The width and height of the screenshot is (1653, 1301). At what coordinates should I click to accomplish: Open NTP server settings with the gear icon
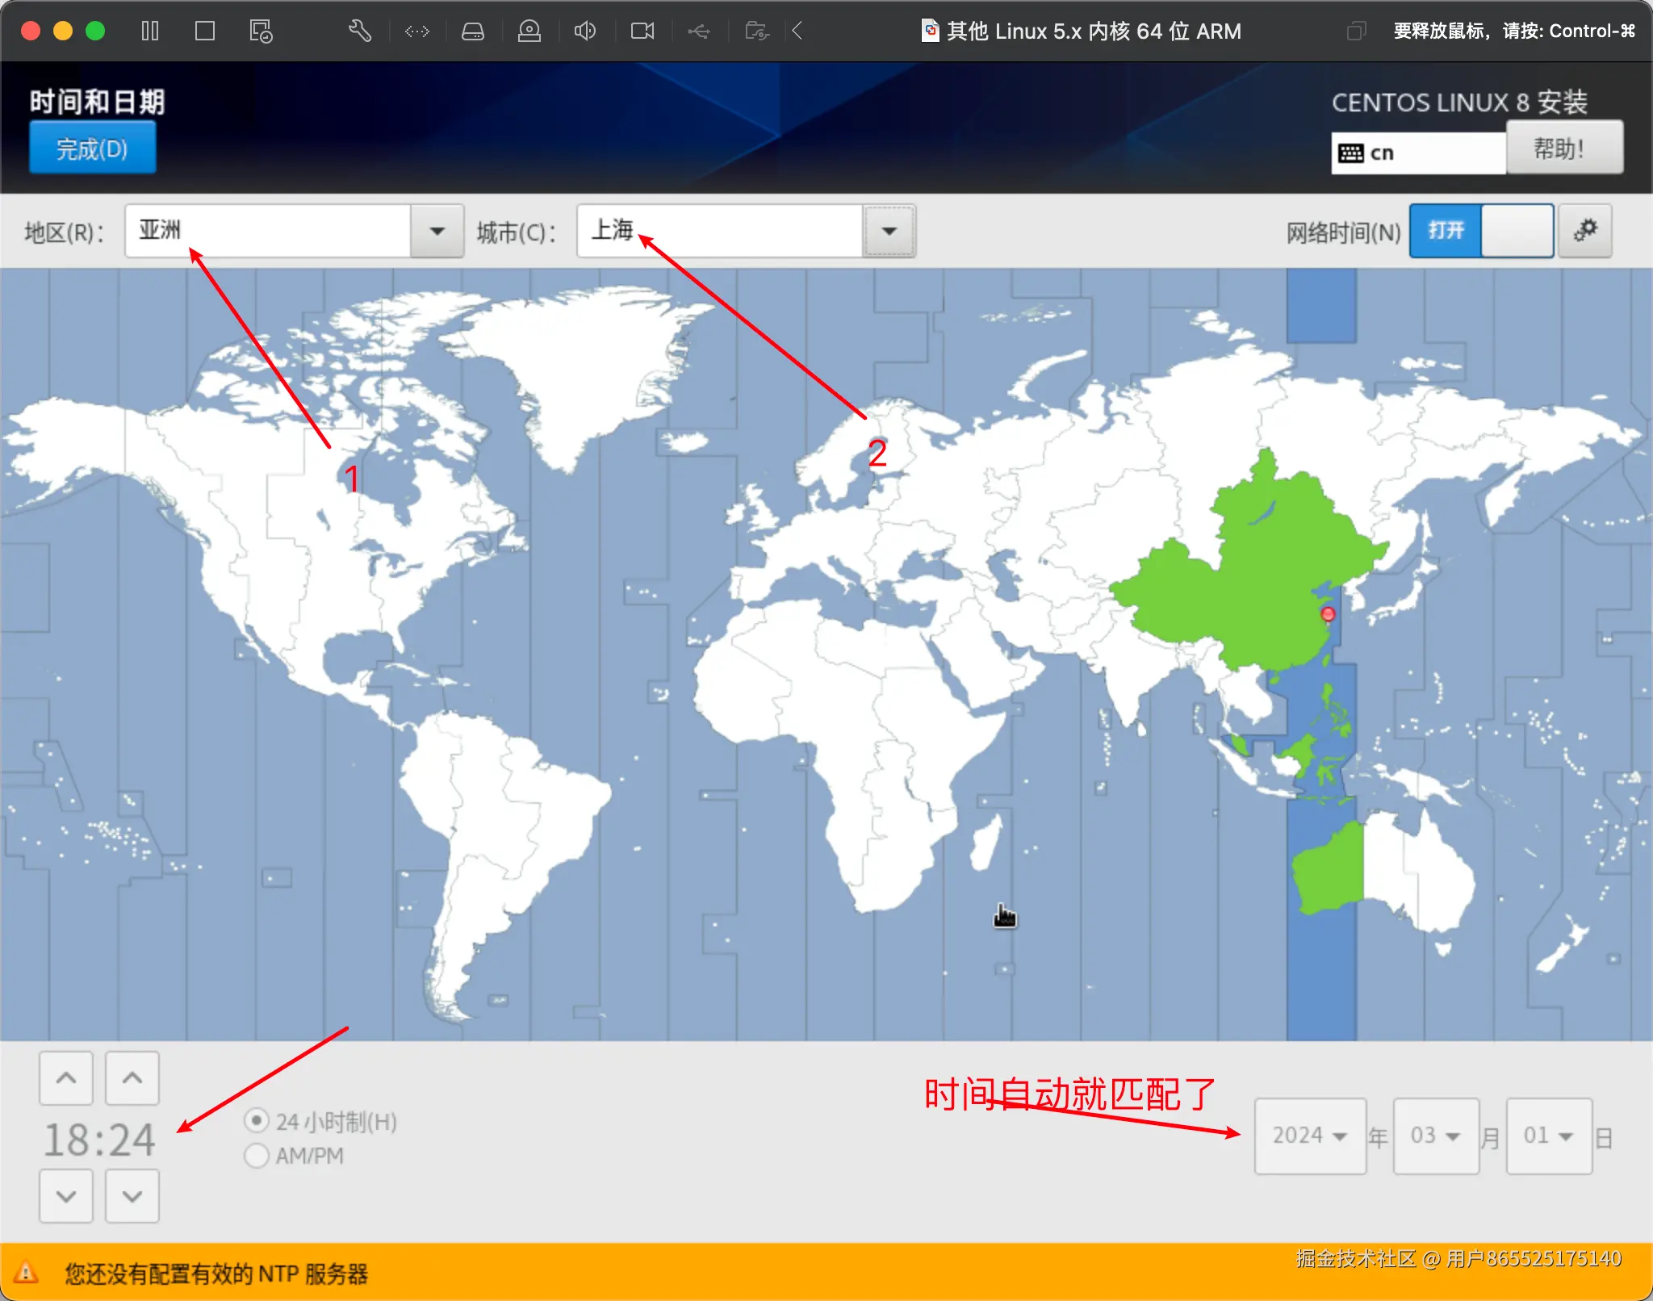(1584, 231)
